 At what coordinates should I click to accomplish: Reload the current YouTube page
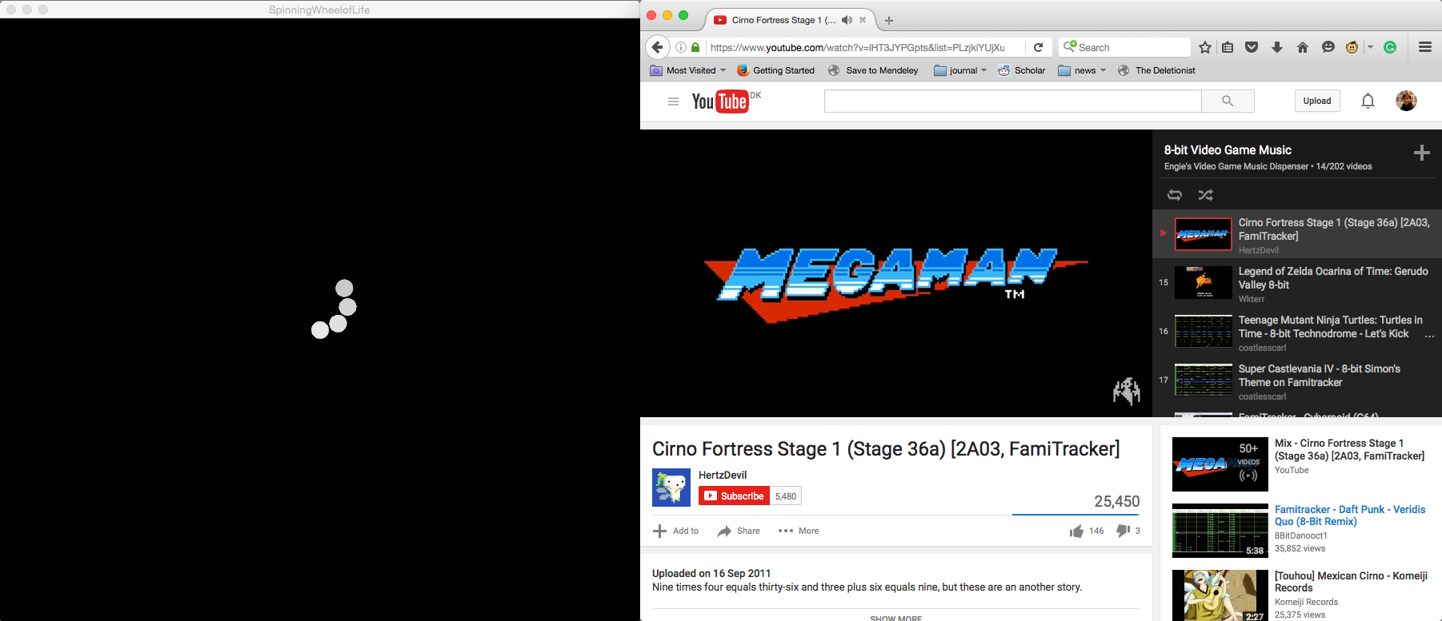click(1038, 47)
